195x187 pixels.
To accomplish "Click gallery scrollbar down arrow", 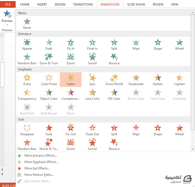I will tap(193, 149).
